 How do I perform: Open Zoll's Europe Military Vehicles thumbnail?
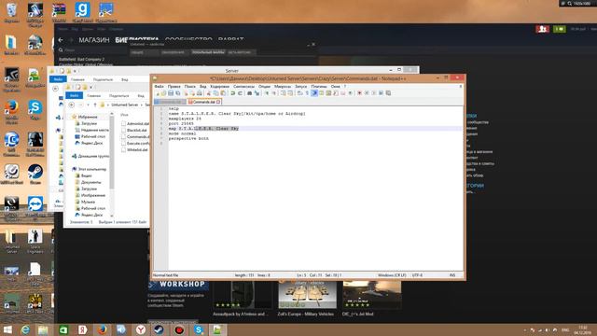coord(308,295)
